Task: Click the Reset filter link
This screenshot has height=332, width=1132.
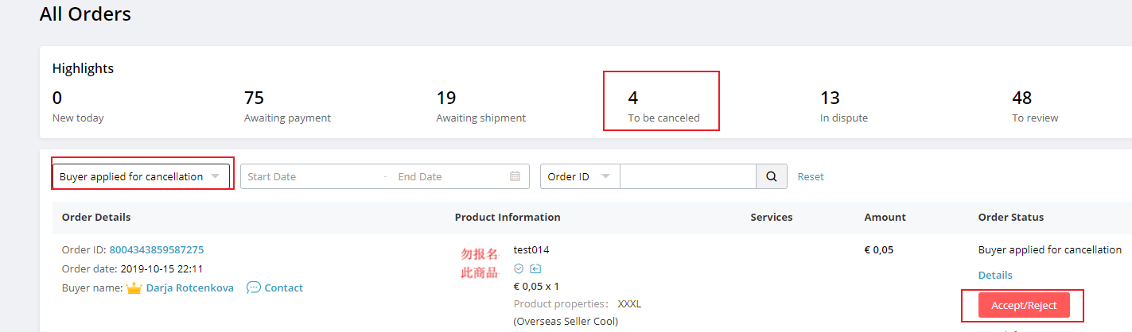Action: point(811,176)
